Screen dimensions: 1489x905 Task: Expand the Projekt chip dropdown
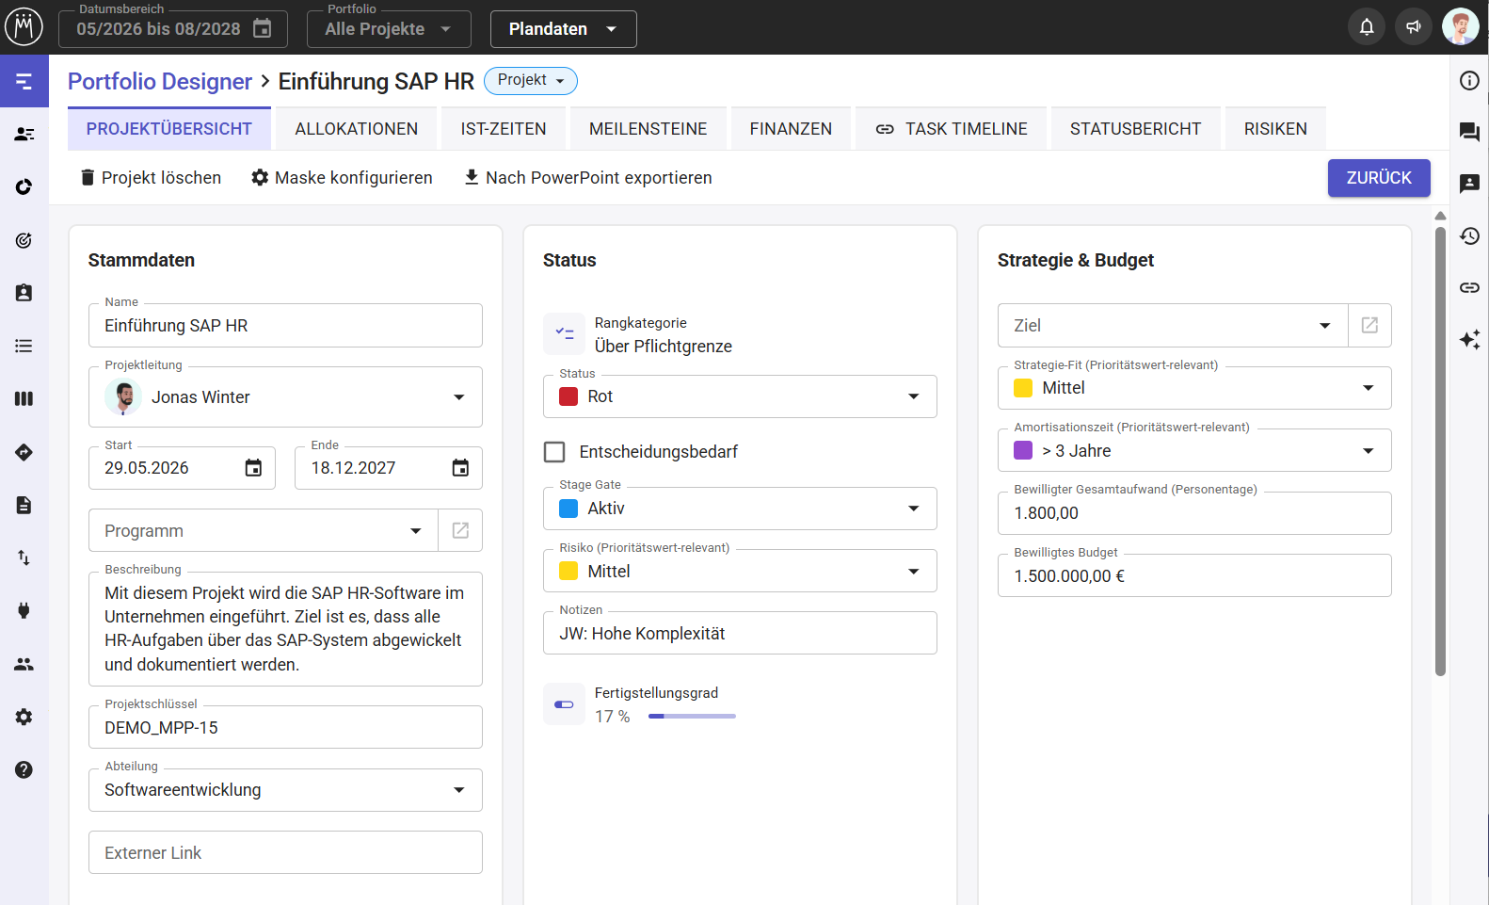[531, 81]
